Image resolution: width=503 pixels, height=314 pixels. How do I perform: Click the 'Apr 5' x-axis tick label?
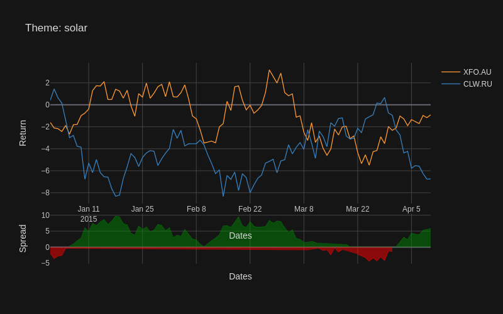pyautogui.click(x=411, y=209)
